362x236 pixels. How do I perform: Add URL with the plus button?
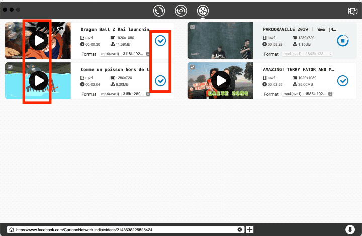[x=249, y=230]
